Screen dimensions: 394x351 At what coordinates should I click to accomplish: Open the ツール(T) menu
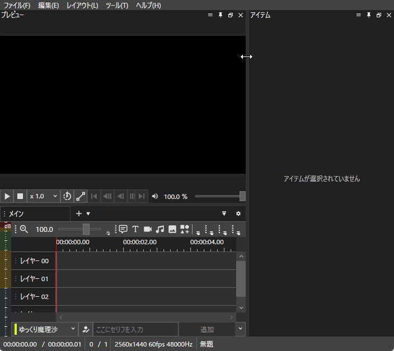coord(117,5)
